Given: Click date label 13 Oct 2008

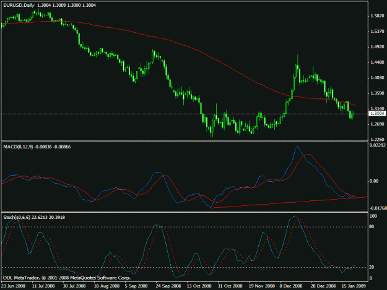Looking at the screenshot, I should point(199,286).
